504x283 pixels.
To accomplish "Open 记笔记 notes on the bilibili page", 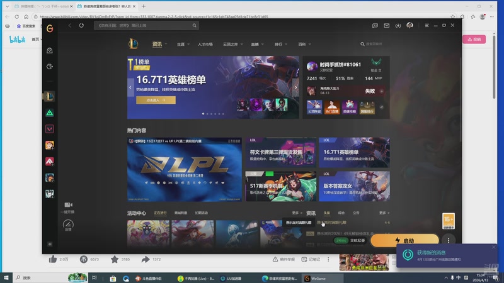I will click(311, 259).
